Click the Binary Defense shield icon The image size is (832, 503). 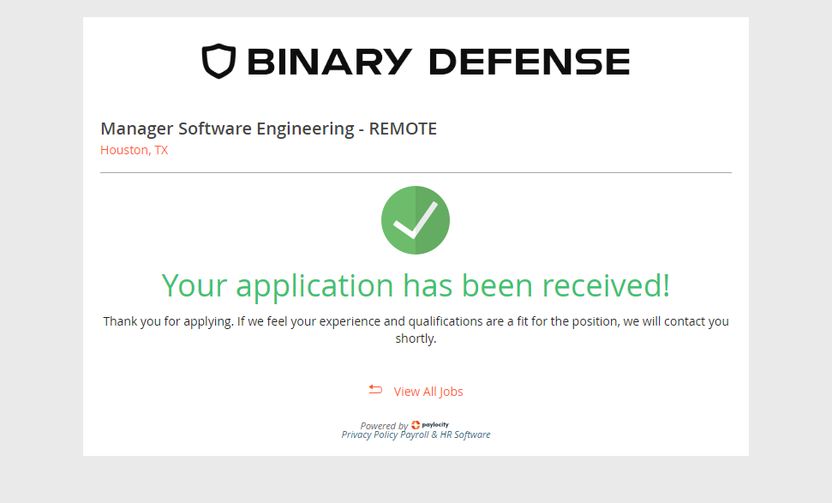click(218, 62)
